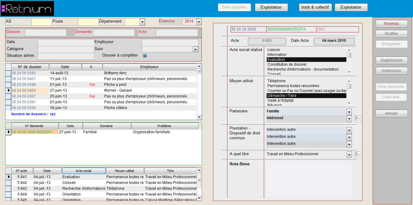
Task: Expand the third Intervention autre dropdown
Action: click(349, 145)
